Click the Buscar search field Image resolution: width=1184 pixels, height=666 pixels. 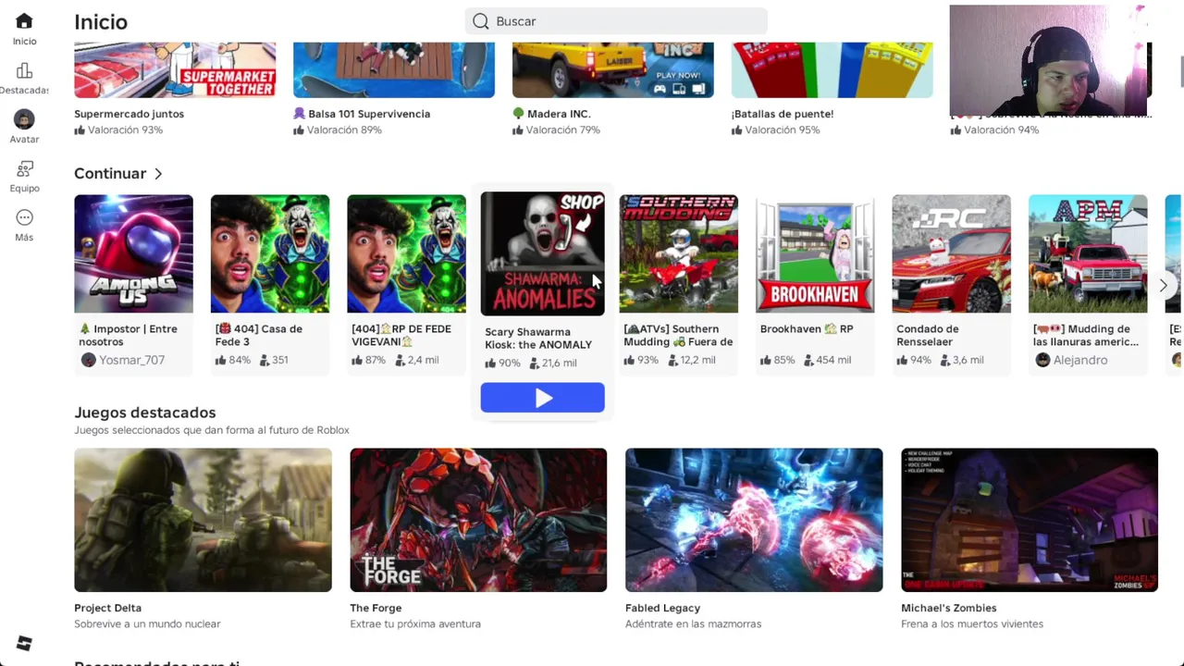click(x=616, y=21)
